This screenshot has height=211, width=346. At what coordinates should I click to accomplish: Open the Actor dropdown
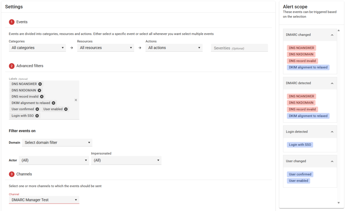54,160
